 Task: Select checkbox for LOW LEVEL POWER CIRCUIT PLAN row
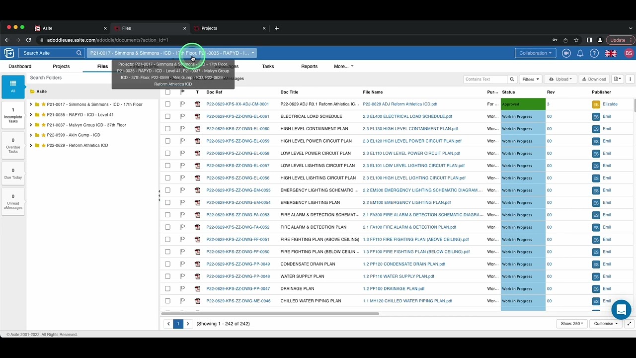click(x=167, y=153)
